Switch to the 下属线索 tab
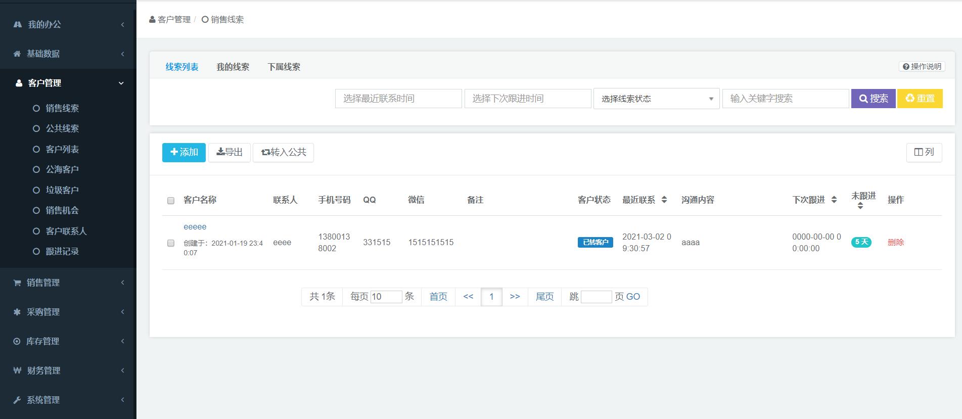The width and height of the screenshot is (962, 419). 284,67
